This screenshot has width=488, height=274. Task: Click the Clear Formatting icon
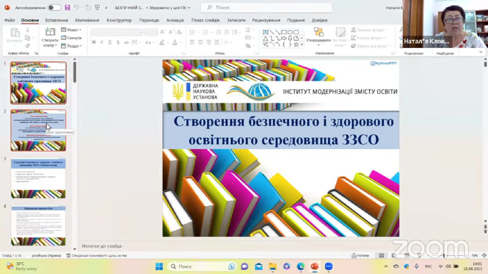(179, 32)
